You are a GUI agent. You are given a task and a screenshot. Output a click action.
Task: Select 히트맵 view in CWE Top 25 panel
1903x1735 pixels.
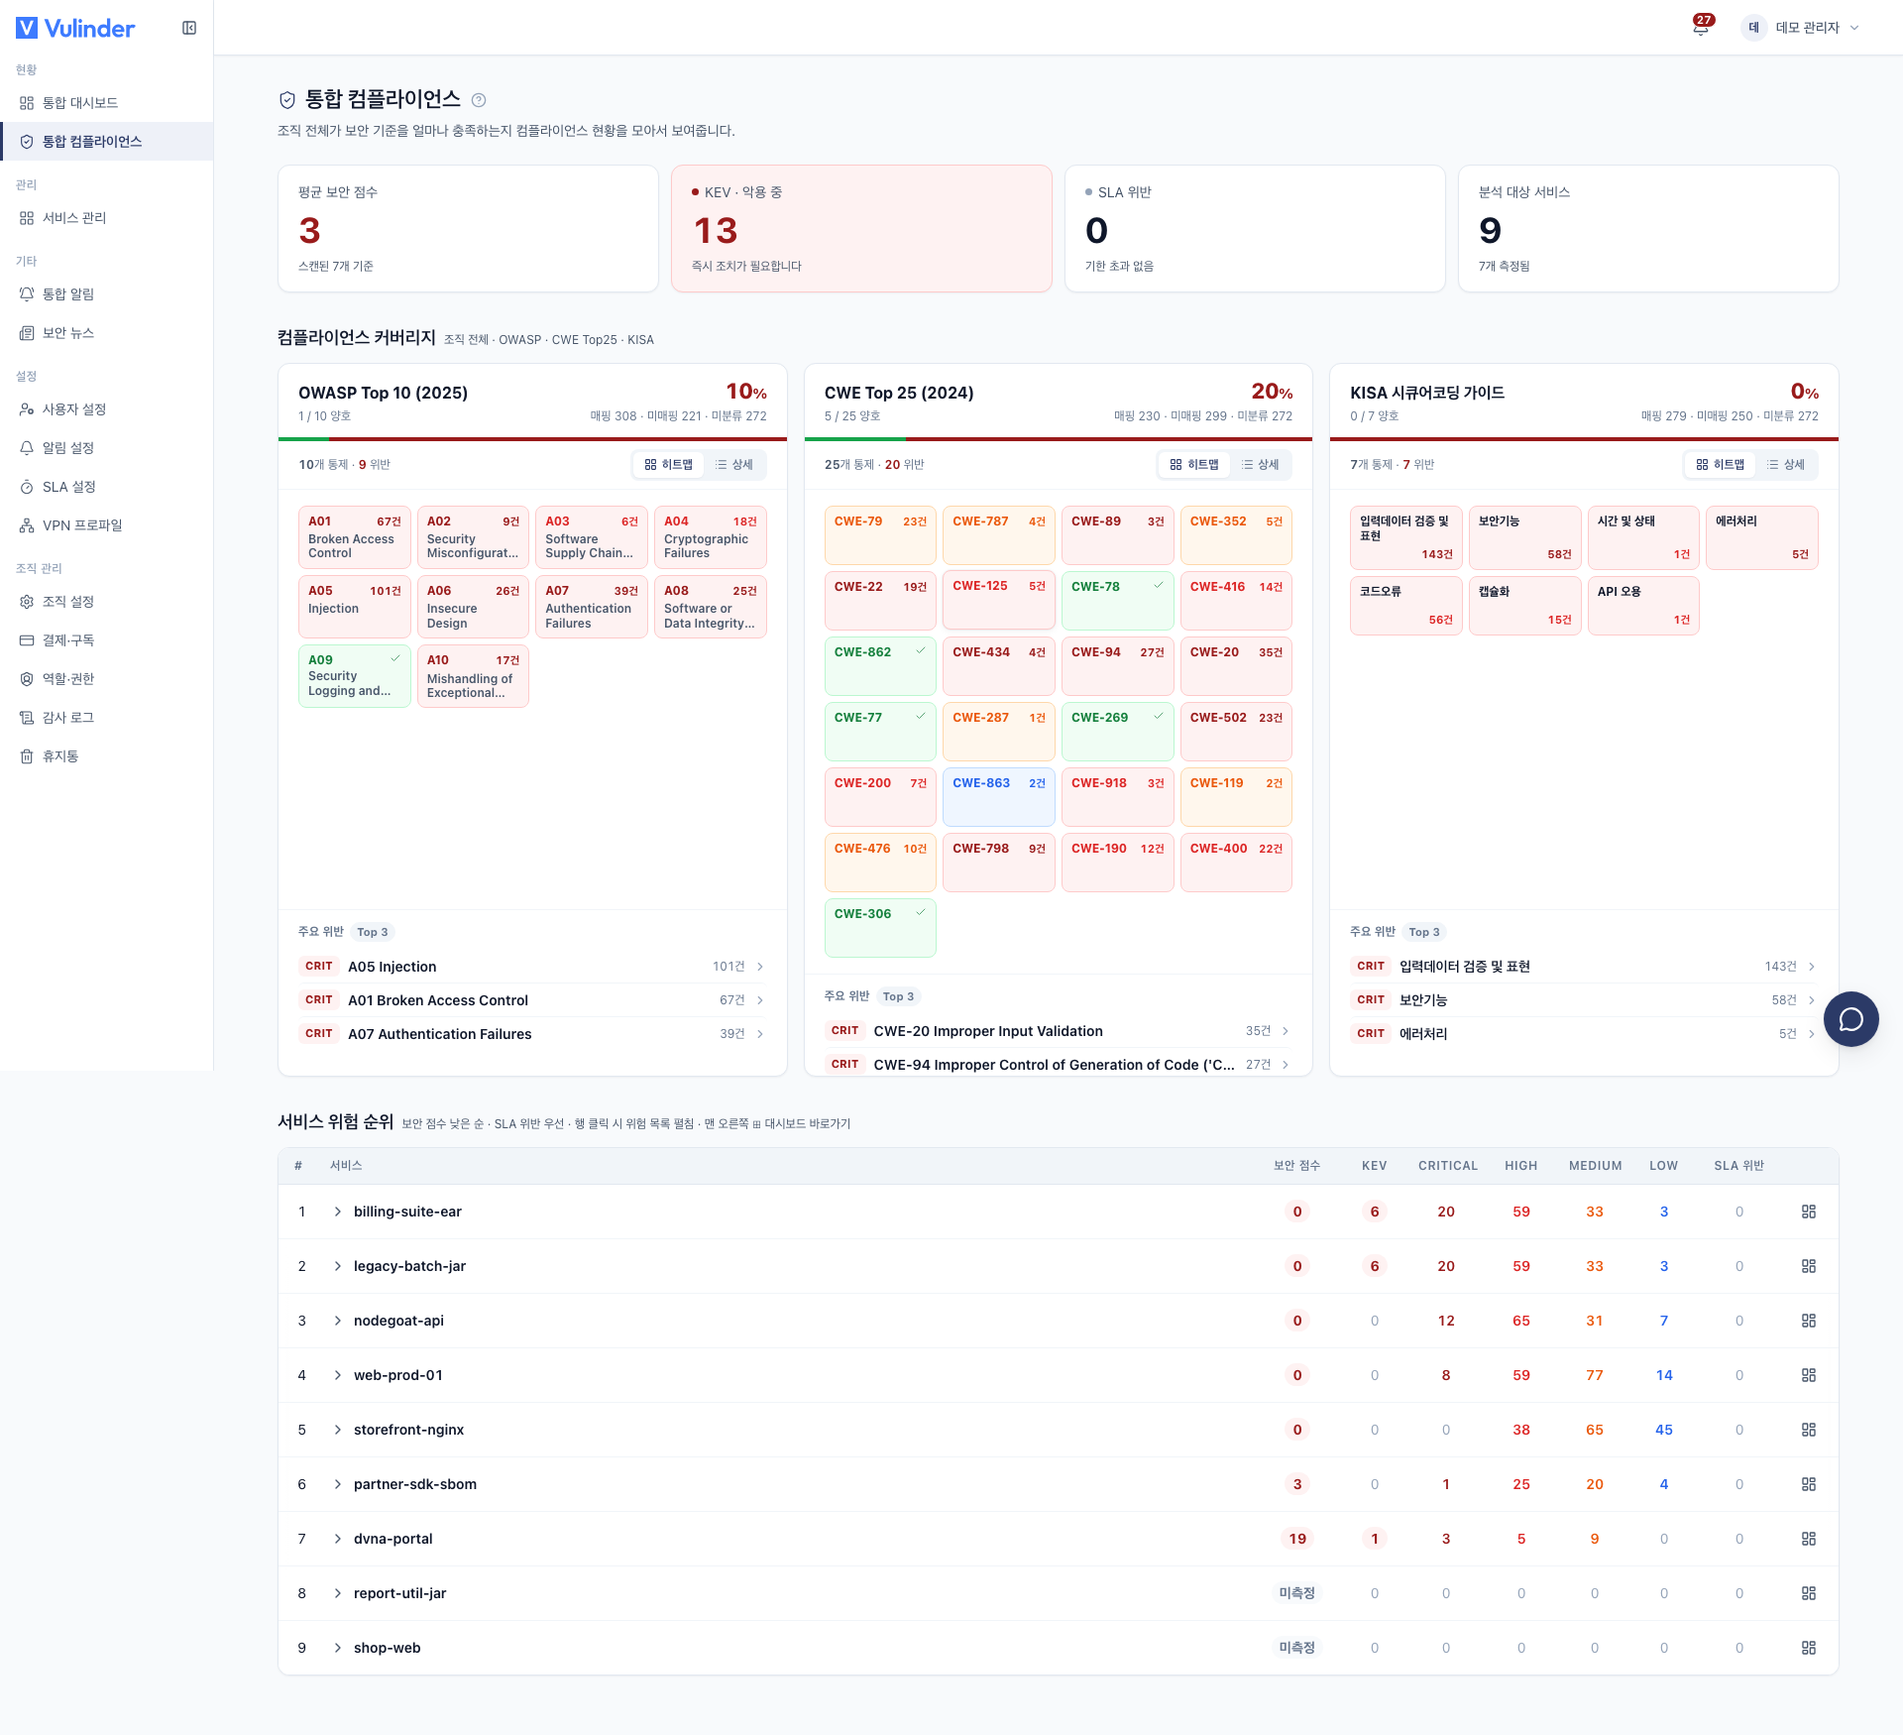point(1193,465)
